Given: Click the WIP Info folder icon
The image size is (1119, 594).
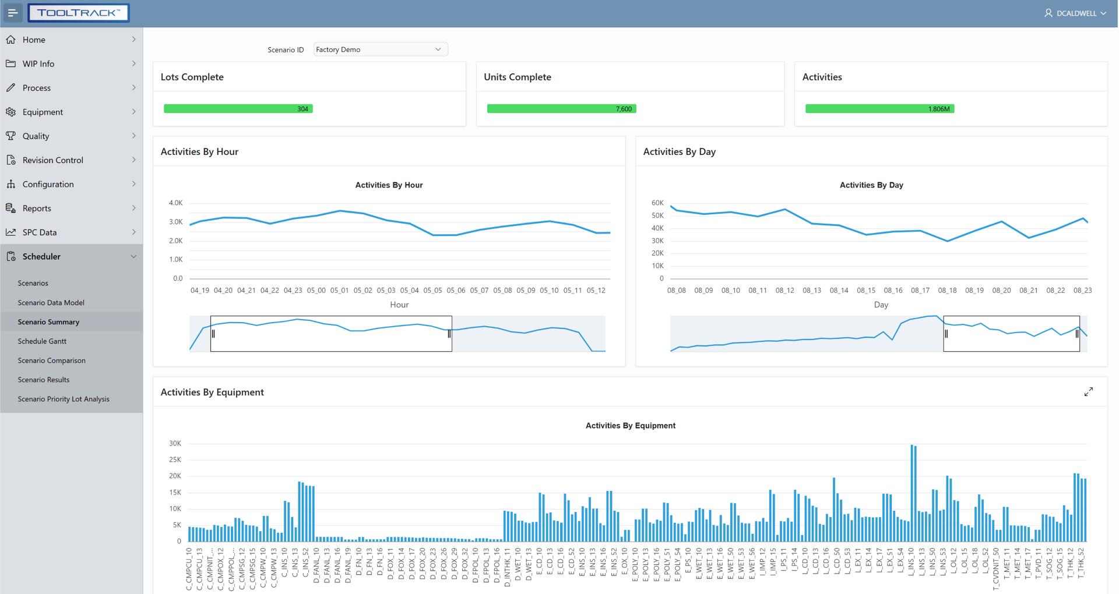Looking at the screenshot, I should (x=10, y=63).
